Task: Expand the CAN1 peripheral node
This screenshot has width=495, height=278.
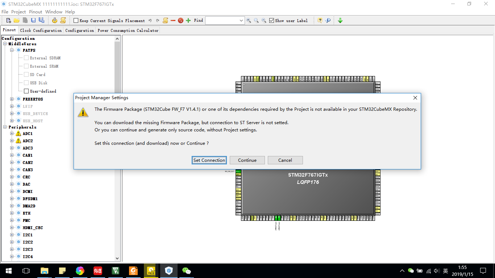Action: (12, 155)
